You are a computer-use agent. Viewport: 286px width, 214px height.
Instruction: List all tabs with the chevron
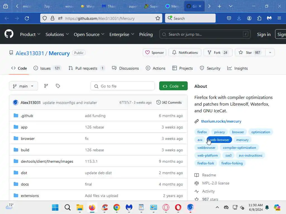230,6
